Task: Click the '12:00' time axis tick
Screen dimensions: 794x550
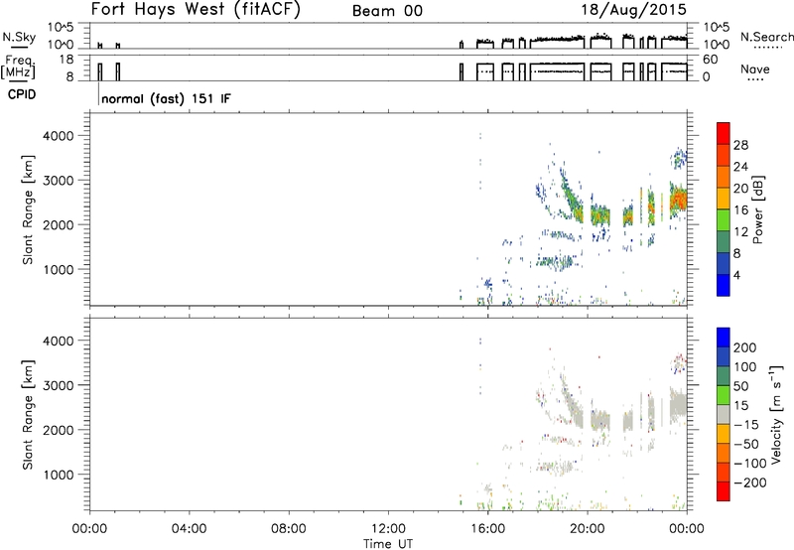Action: (x=388, y=529)
